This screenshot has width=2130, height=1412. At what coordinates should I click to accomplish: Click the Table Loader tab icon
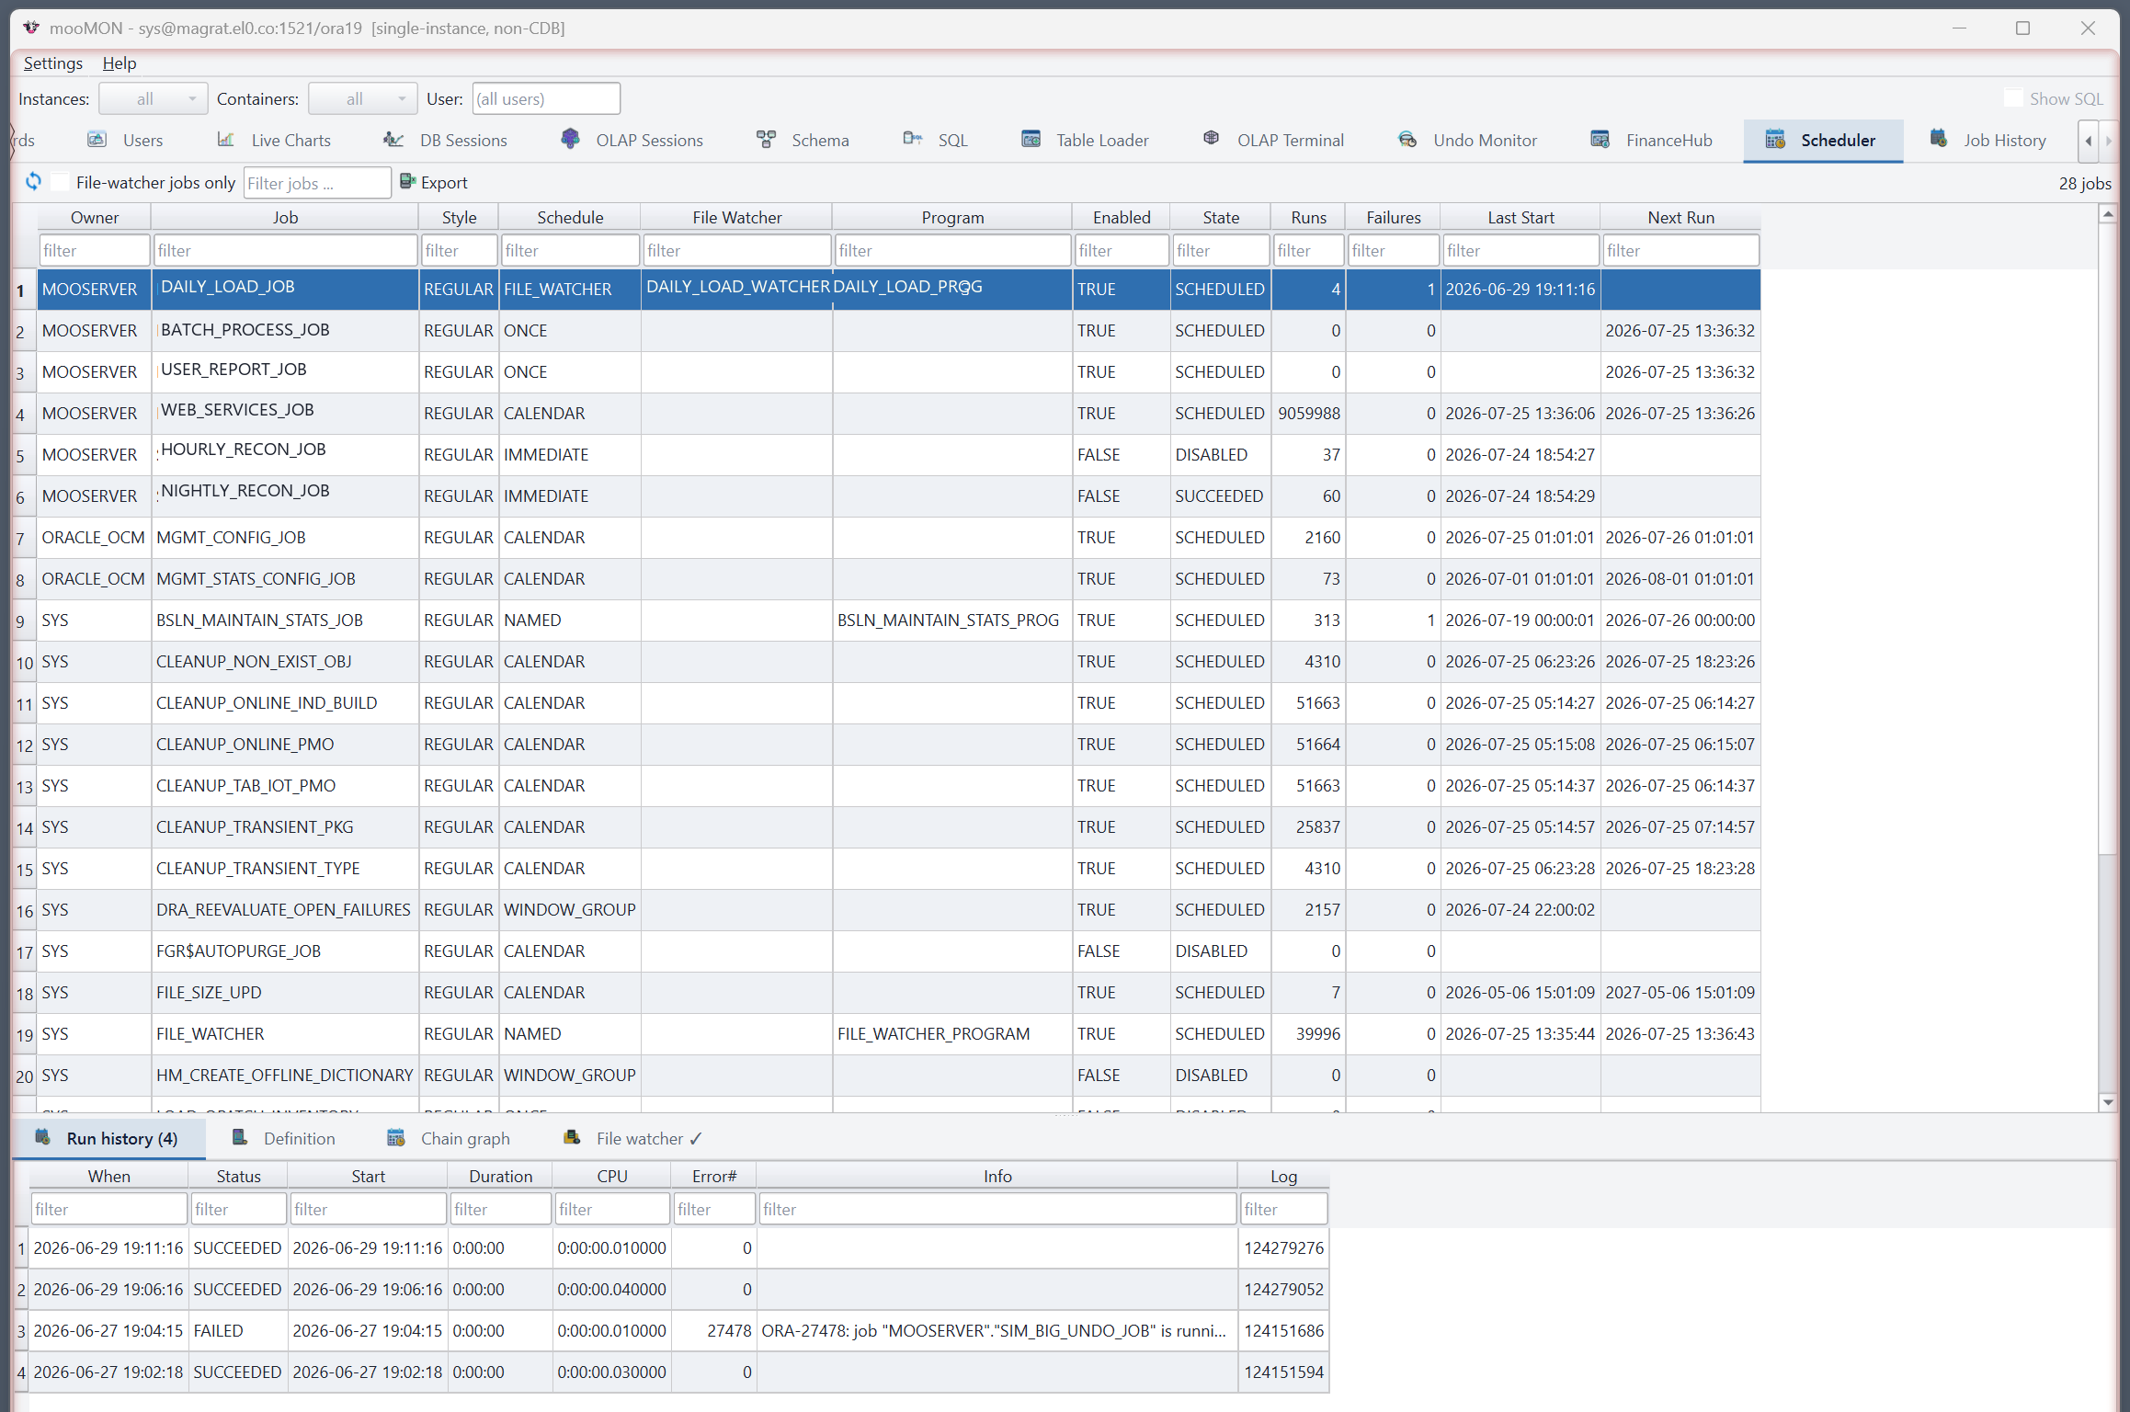[x=1031, y=140]
